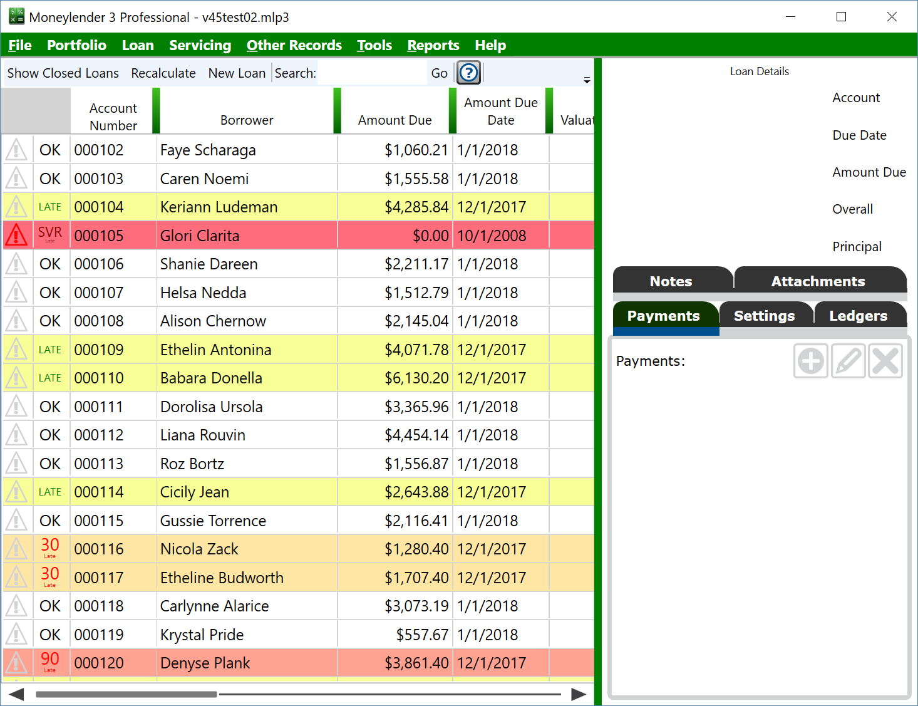Open the Portfolio menu
The width and height of the screenshot is (918, 706).
point(76,45)
